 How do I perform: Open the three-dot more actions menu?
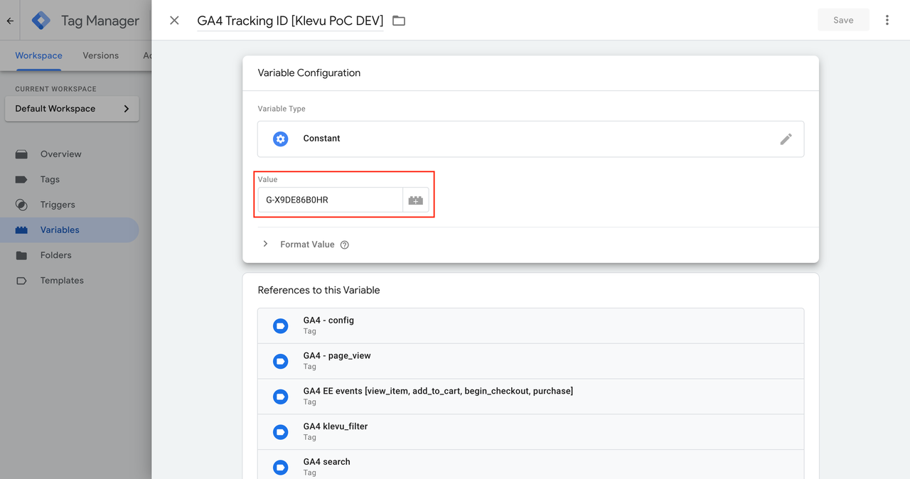click(887, 20)
